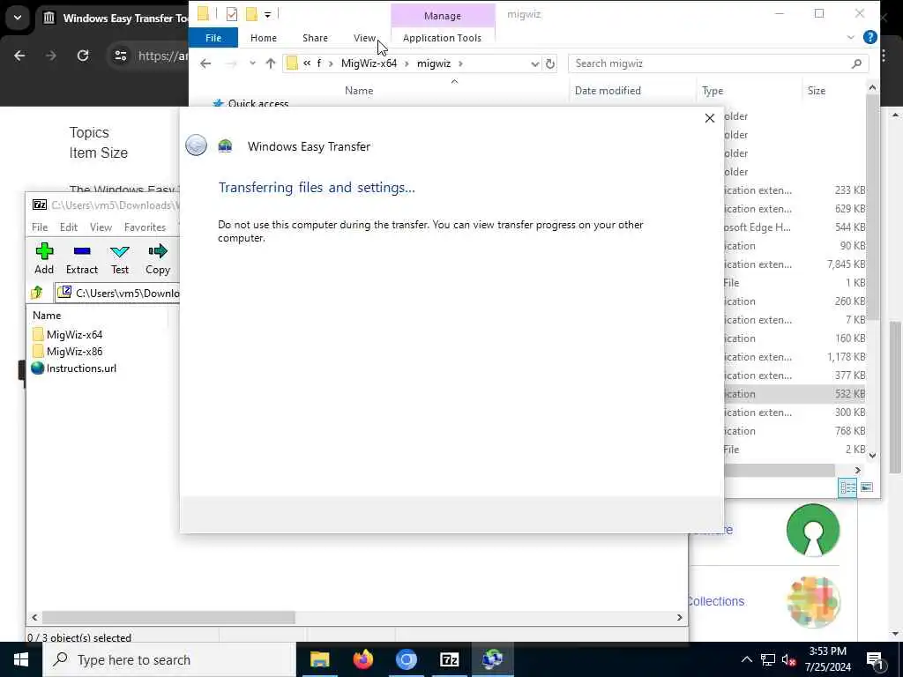Click the back arrow in Easy Transfer wizard

197,145
